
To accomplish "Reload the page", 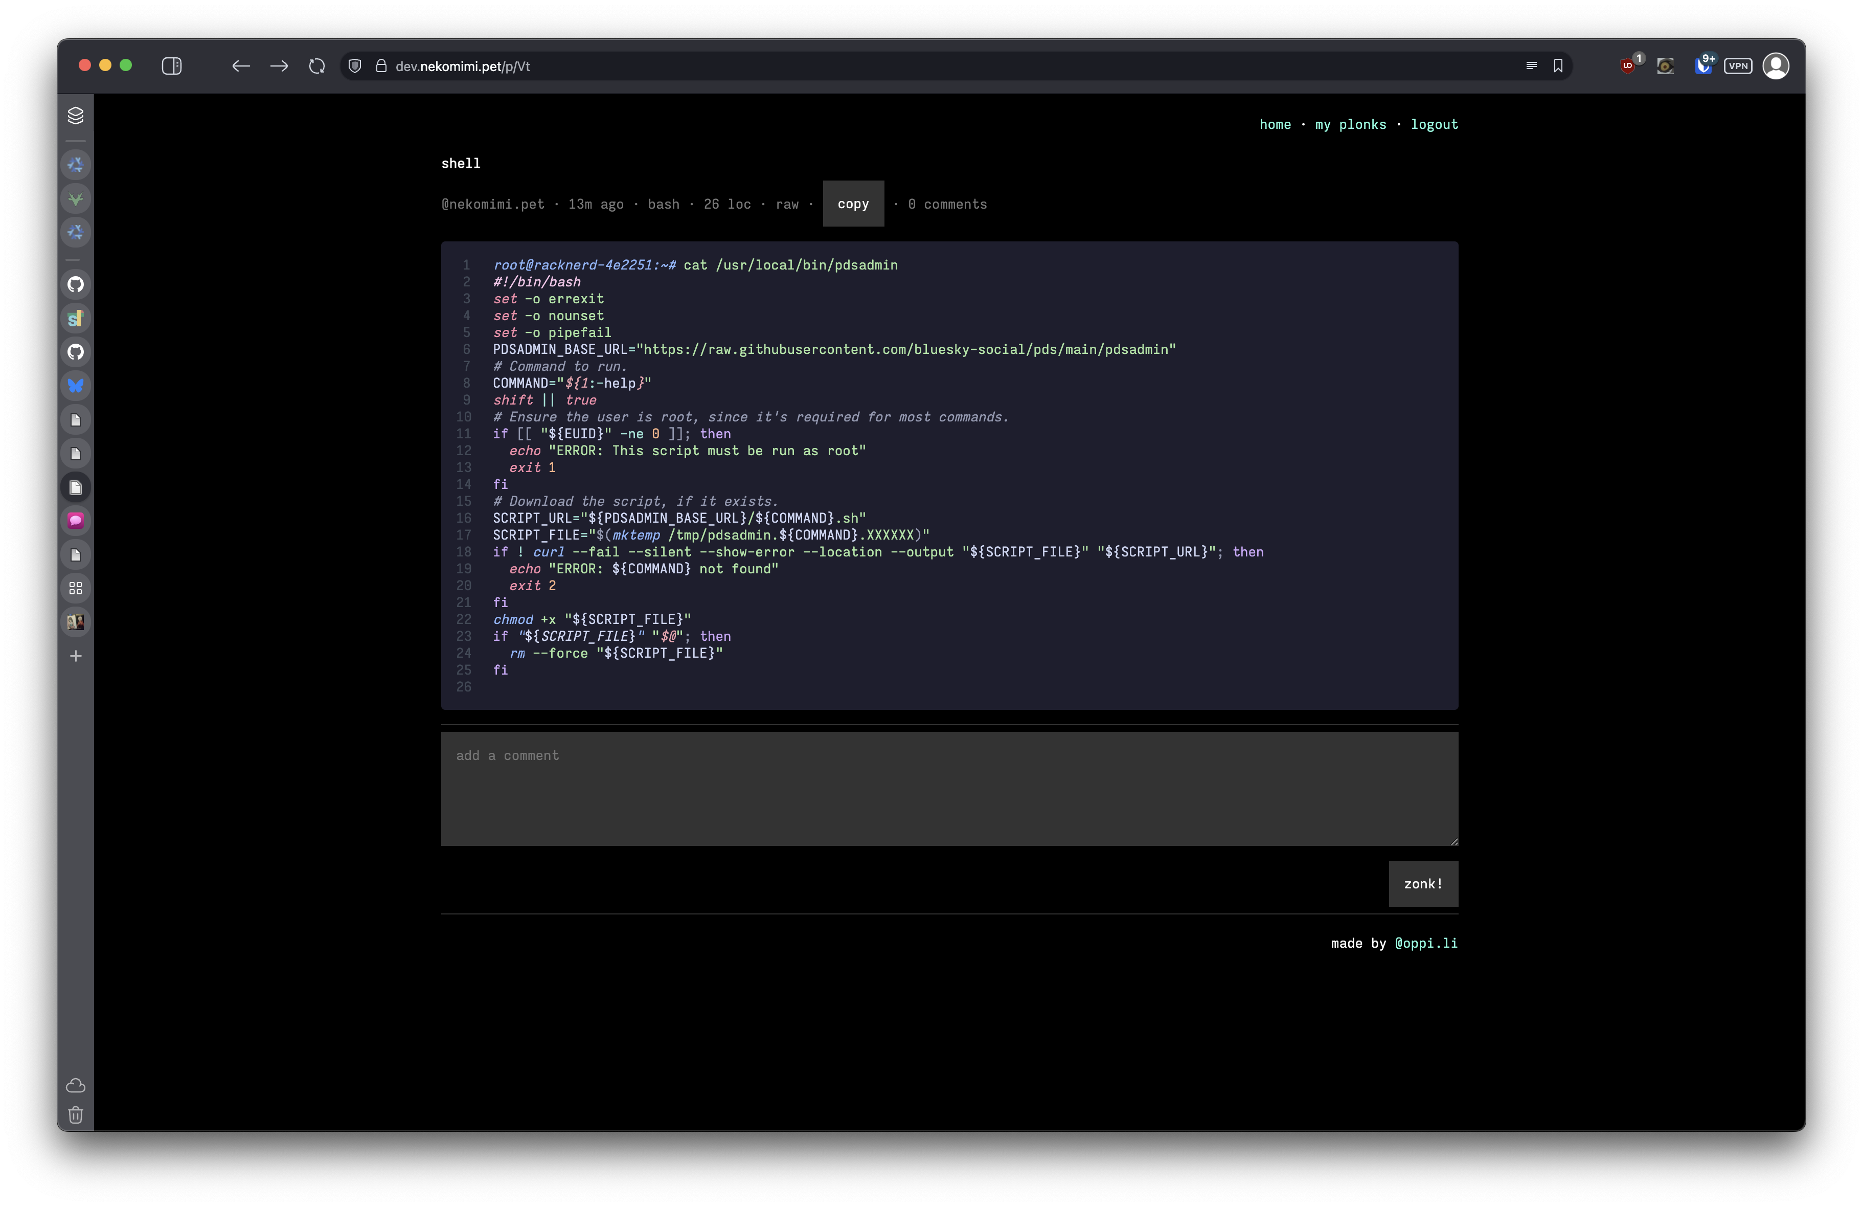I will click(x=316, y=66).
